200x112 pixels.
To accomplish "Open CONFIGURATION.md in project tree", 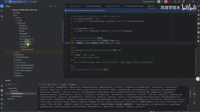I will click(22, 57).
